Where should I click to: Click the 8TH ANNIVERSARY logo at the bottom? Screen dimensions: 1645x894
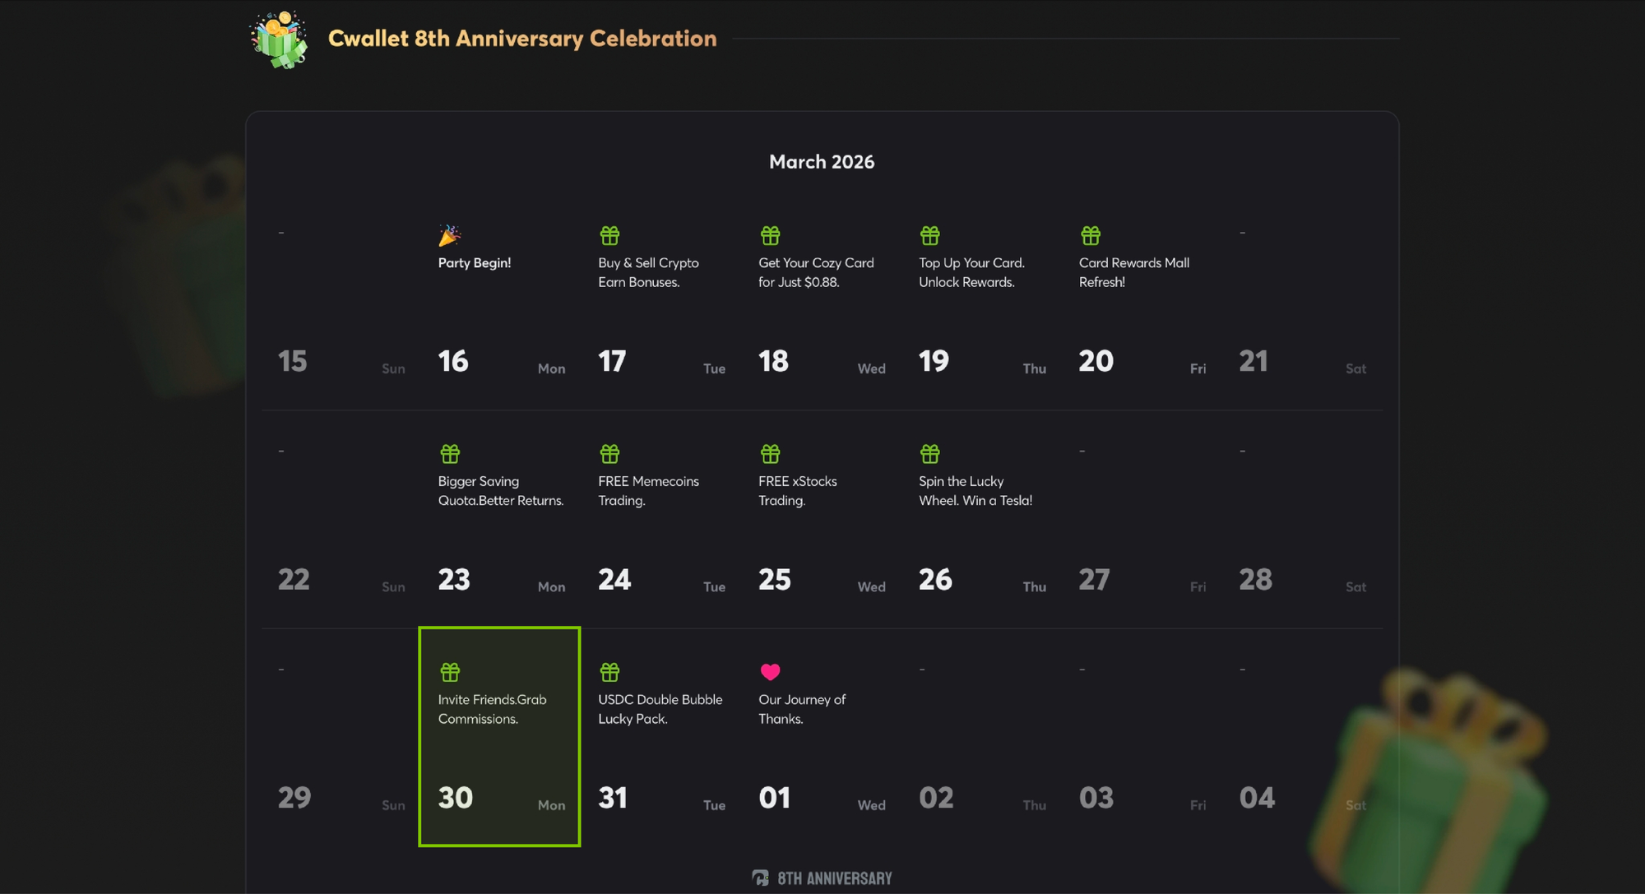click(822, 878)
